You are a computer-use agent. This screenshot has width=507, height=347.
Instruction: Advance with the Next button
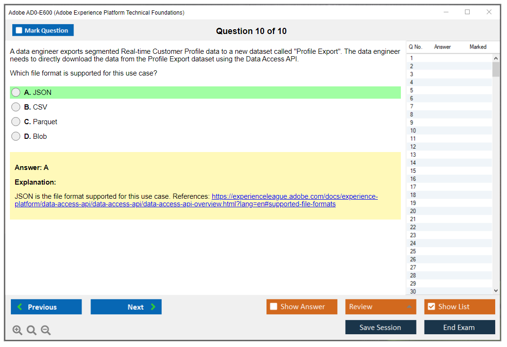pyautogui.click(x=126, y=307)
